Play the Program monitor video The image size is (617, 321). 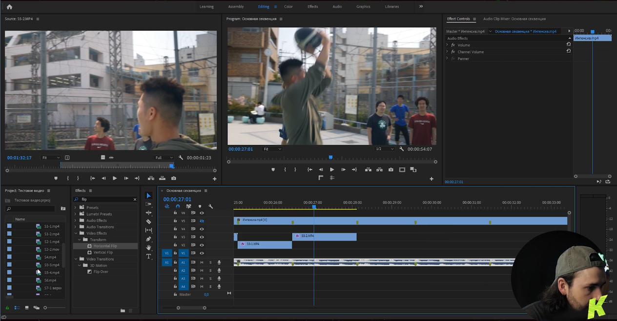(332, 170)
